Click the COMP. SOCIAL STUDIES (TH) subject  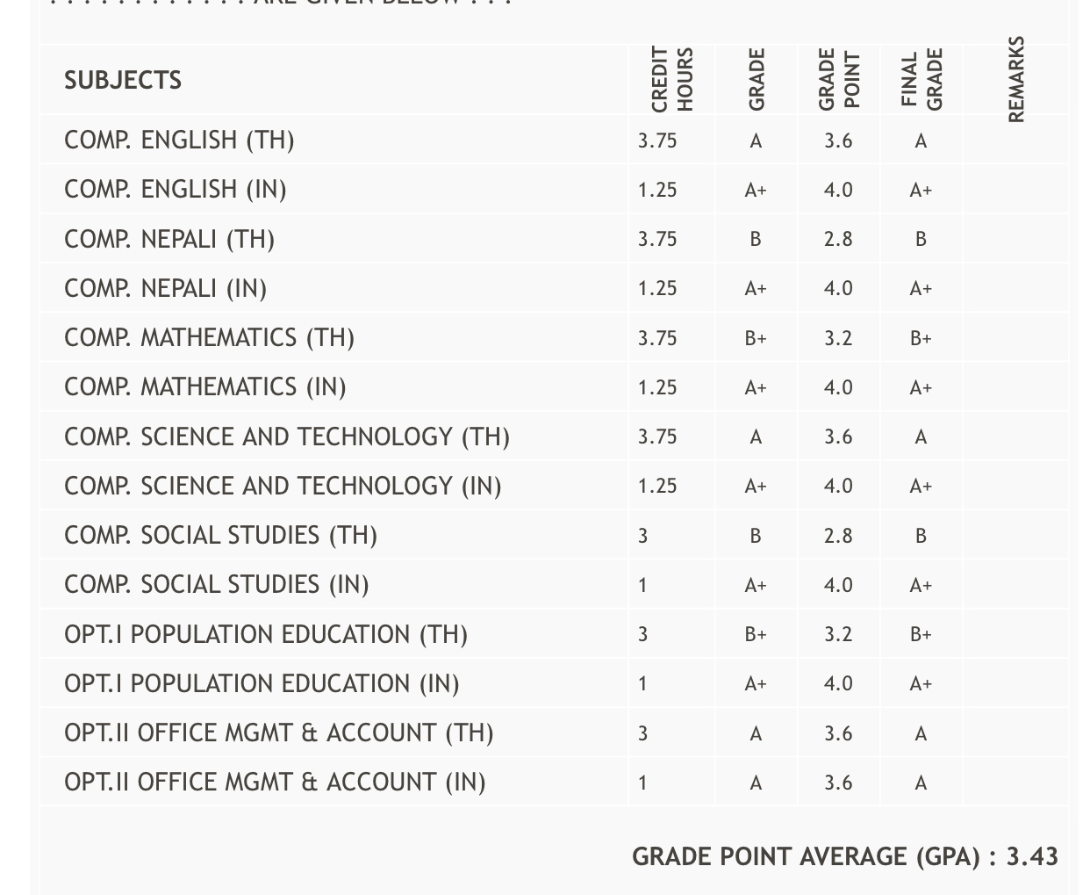tap(220, 536)
